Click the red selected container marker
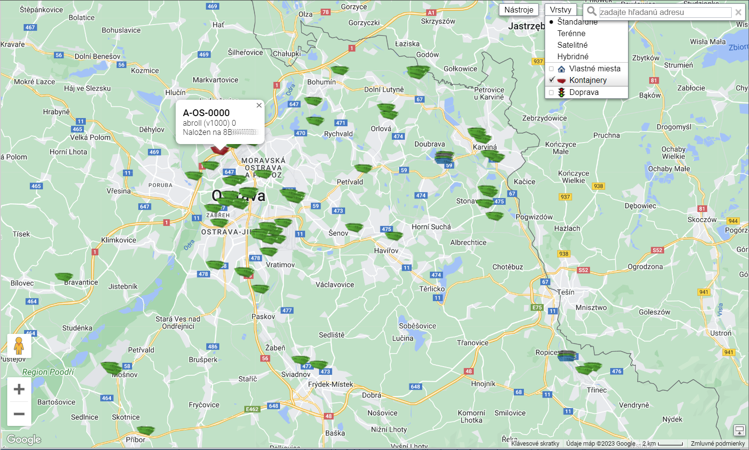This screenshot has width=749, height=450. [219, 149]
